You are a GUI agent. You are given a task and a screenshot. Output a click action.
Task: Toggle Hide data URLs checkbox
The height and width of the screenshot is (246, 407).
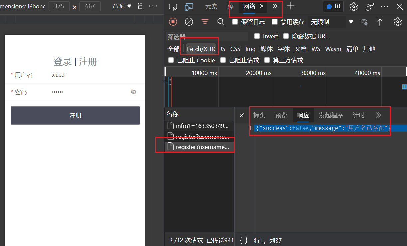coord(286,36)
